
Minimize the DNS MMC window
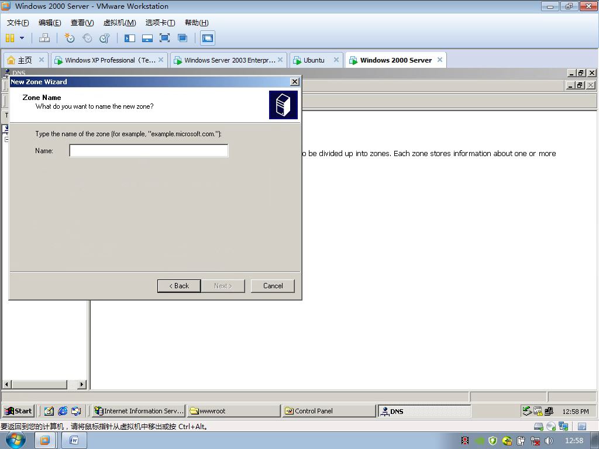coord(571,73)
